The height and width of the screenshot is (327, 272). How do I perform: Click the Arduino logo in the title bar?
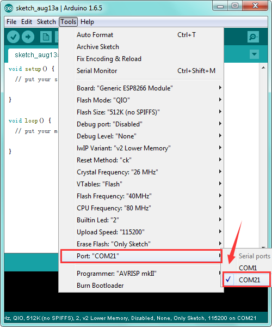coord(9,8)
